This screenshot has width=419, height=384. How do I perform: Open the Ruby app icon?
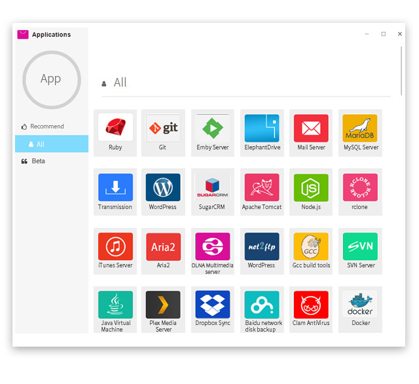[115, 127]
